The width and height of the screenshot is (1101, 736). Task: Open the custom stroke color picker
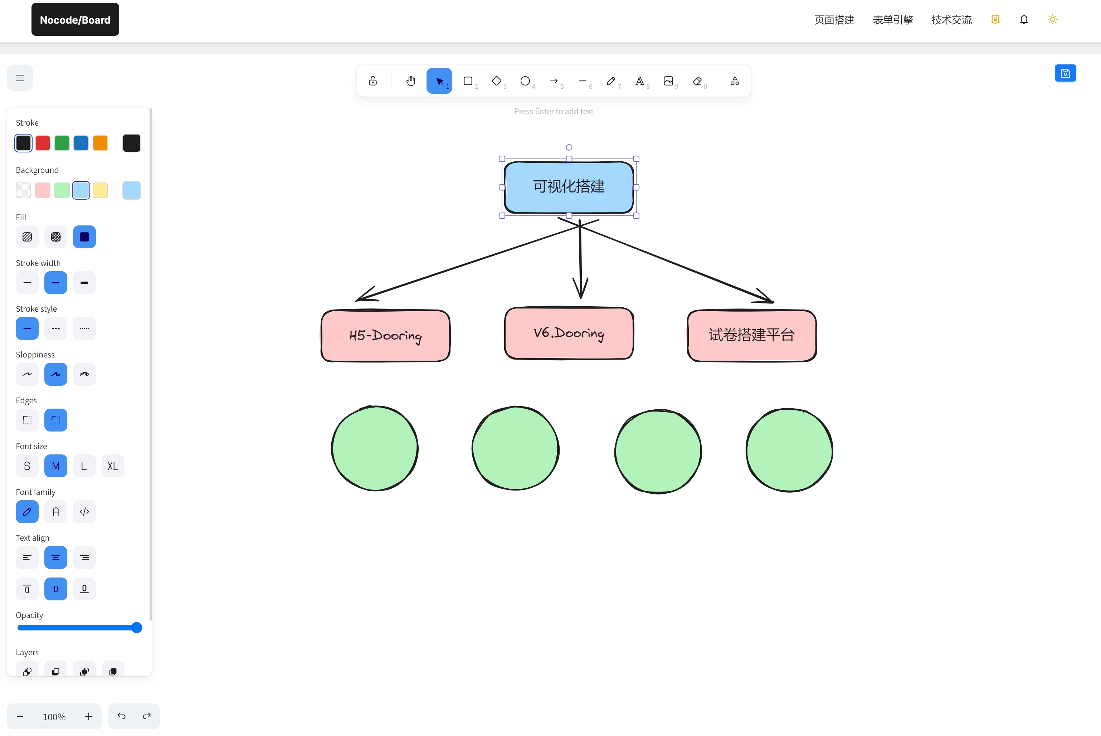click(131, 143)
